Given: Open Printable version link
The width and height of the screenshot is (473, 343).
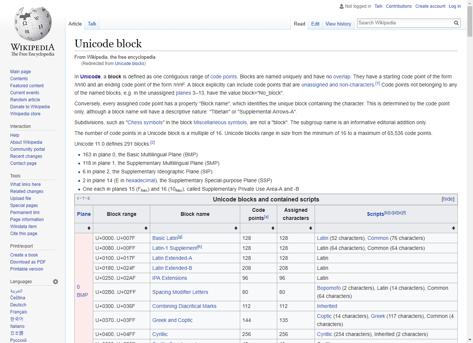Looking at the screenshot, I should point(27,269).
